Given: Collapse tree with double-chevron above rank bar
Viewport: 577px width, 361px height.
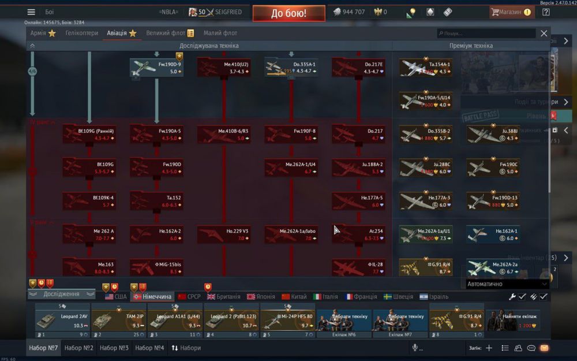Looking at the screenshot, I should coord(32,46).
